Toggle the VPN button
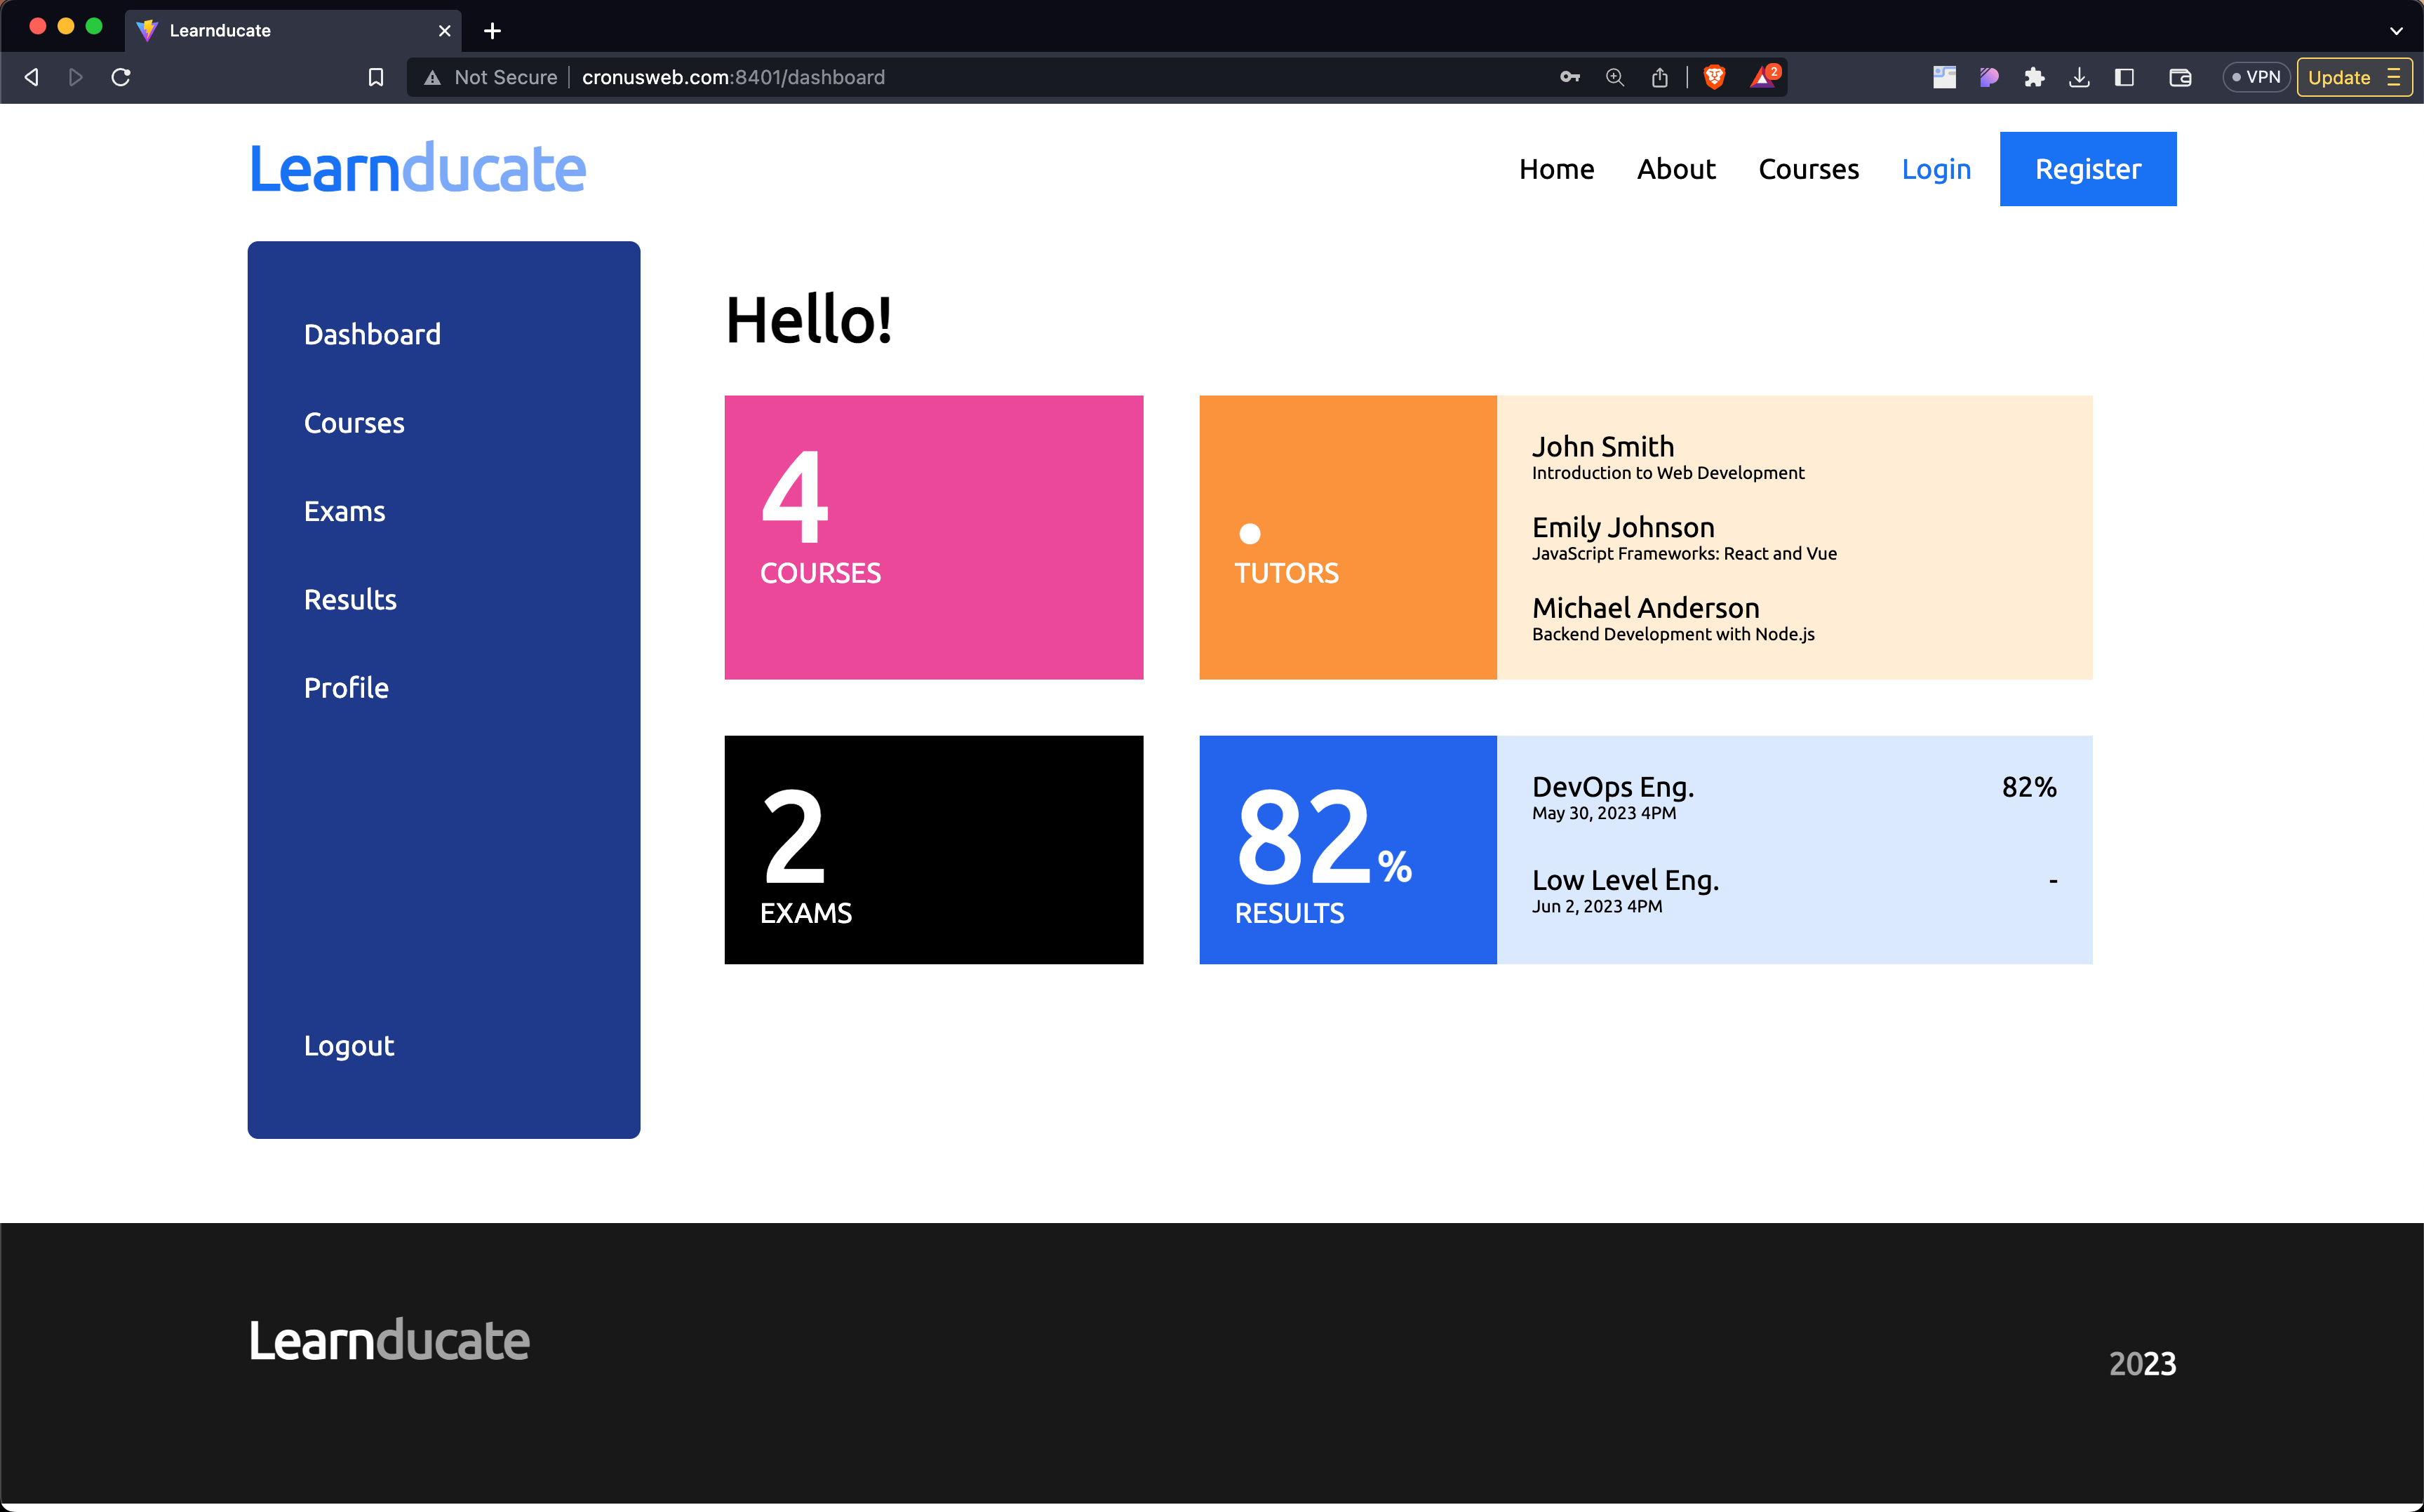This screenshot has height=1512, width=2424. [x=2256, y=77]
